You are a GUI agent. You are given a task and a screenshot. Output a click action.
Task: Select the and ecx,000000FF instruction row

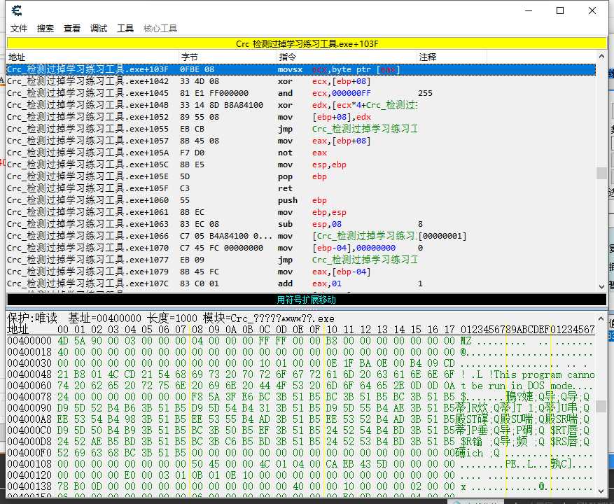(x=301, y=93)
